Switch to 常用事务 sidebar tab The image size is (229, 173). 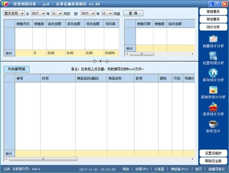coord(213,12)
